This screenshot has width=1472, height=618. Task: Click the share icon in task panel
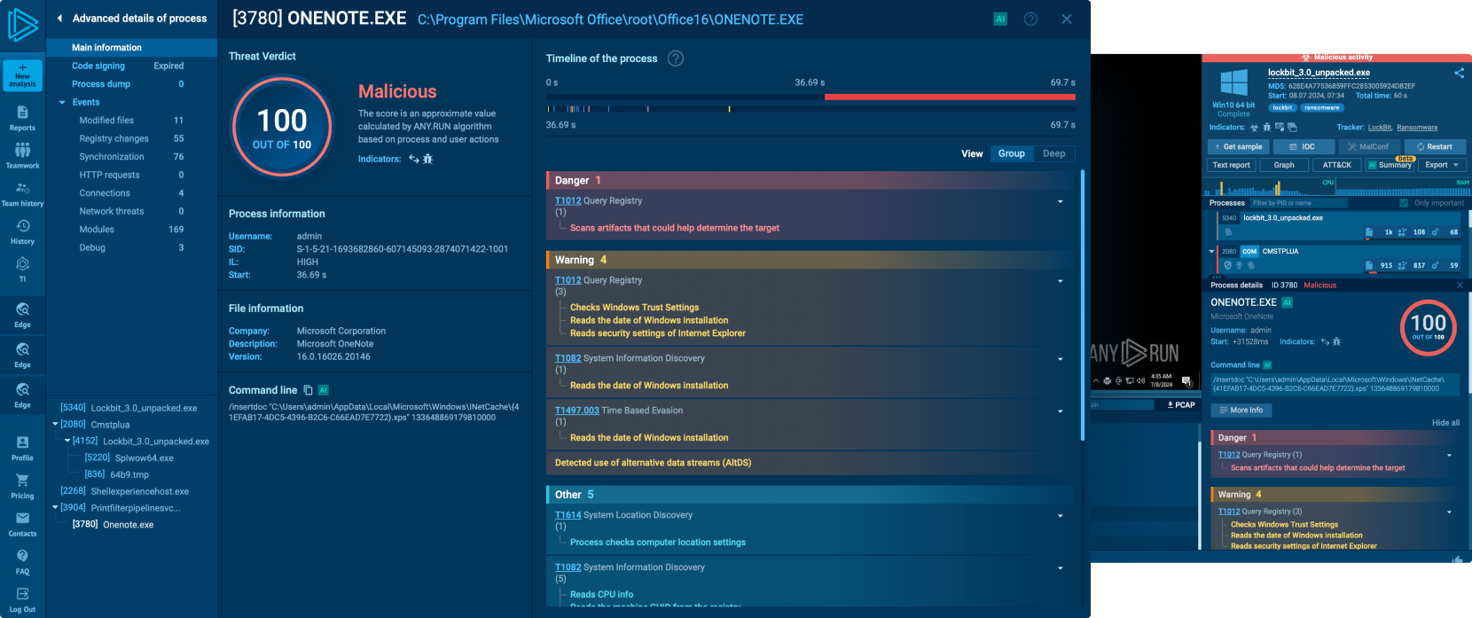[x=1459, y=73]
